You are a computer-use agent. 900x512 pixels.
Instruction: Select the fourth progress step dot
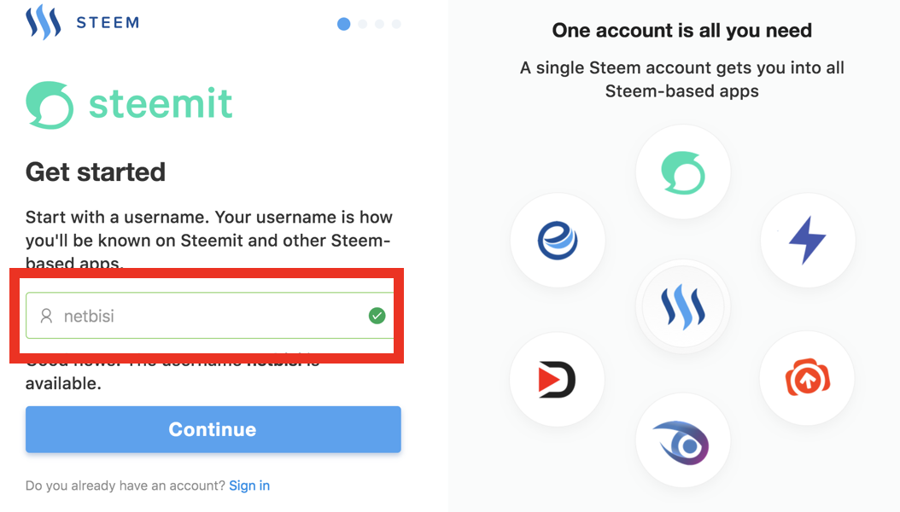(x=396, y=24)
